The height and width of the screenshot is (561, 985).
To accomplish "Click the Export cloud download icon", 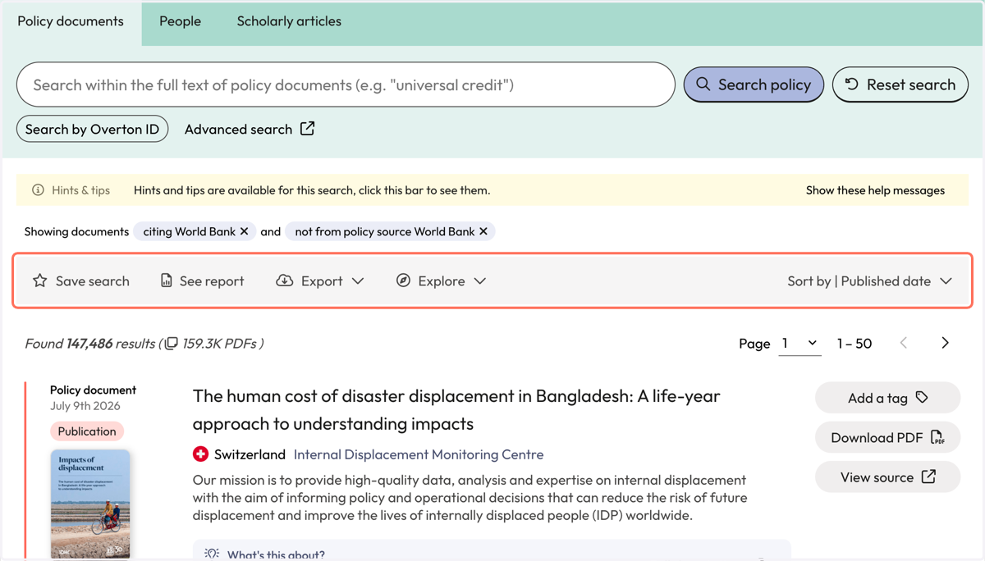I will tap(285, 280).
